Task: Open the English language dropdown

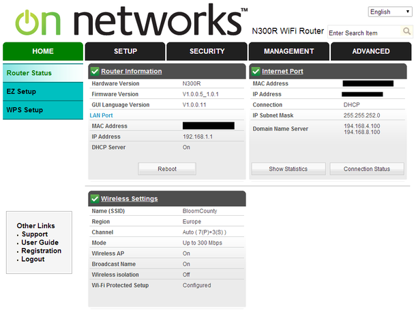Action: (390, 12)
